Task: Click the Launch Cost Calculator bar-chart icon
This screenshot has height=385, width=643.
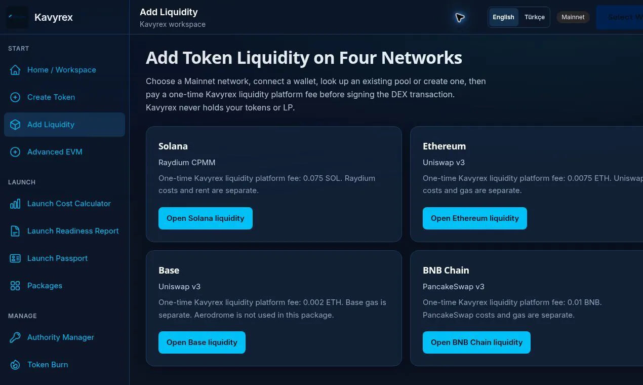Action: click(15, 204)
